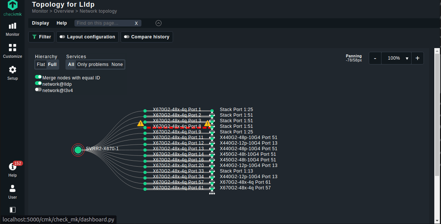
Task: Click the SVRR2-X670-1 host label
Action: (102, 148)
